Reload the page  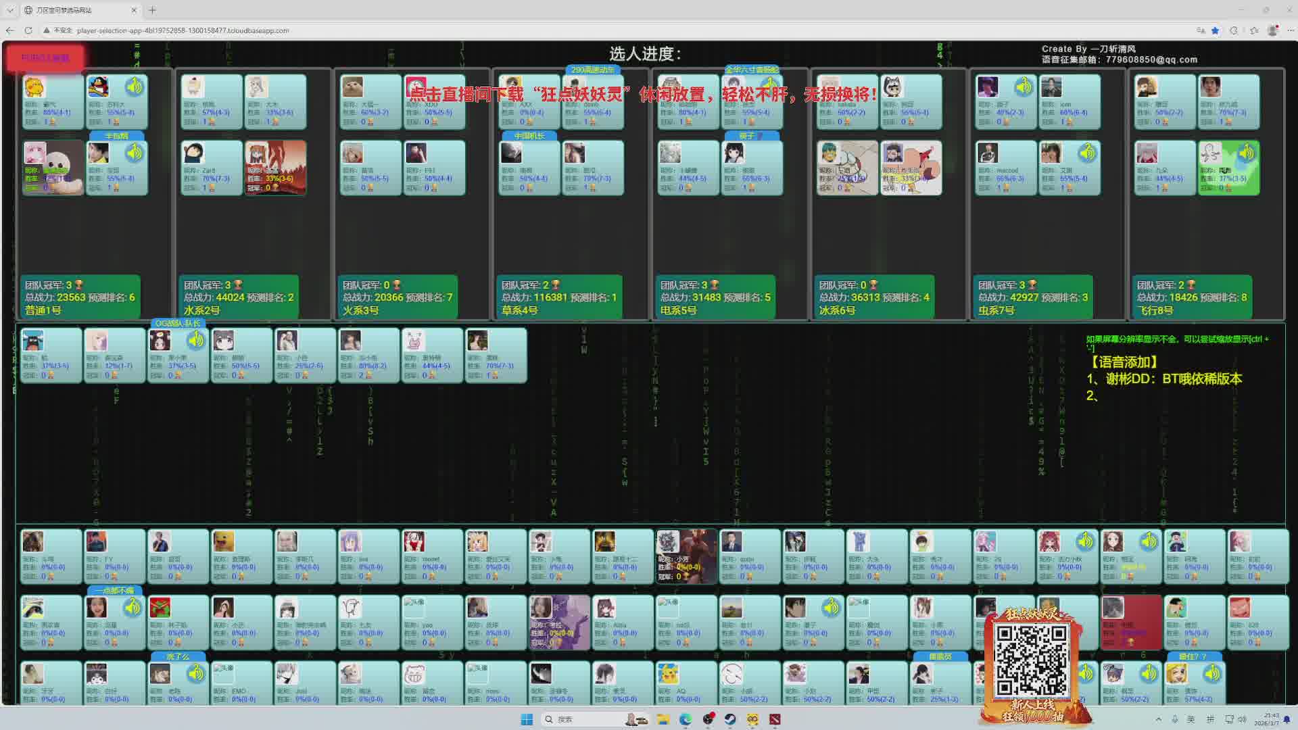(x=28, y=30)
